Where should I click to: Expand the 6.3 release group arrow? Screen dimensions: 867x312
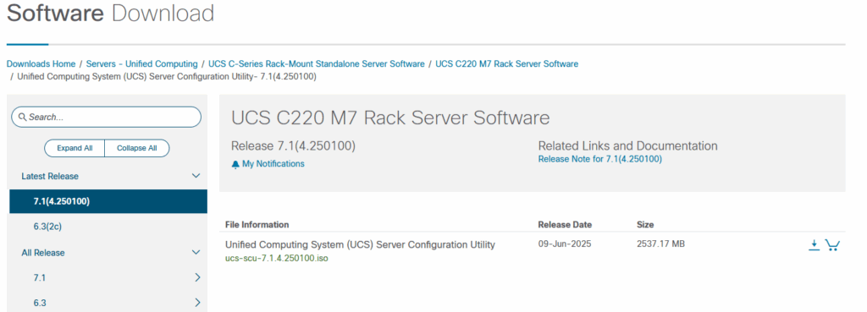[x=197, y=303]
